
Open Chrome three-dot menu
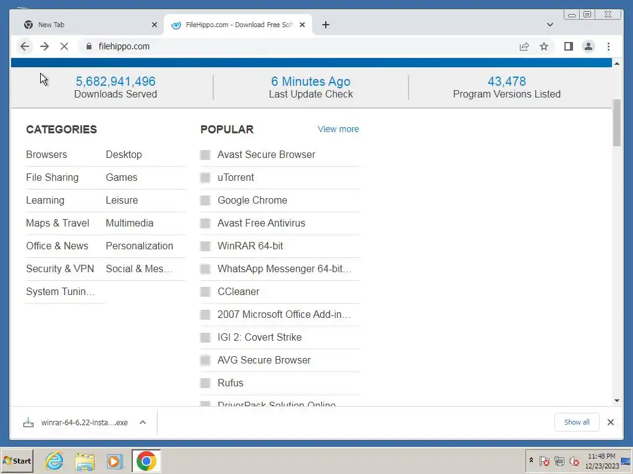[x=608, y=46]
